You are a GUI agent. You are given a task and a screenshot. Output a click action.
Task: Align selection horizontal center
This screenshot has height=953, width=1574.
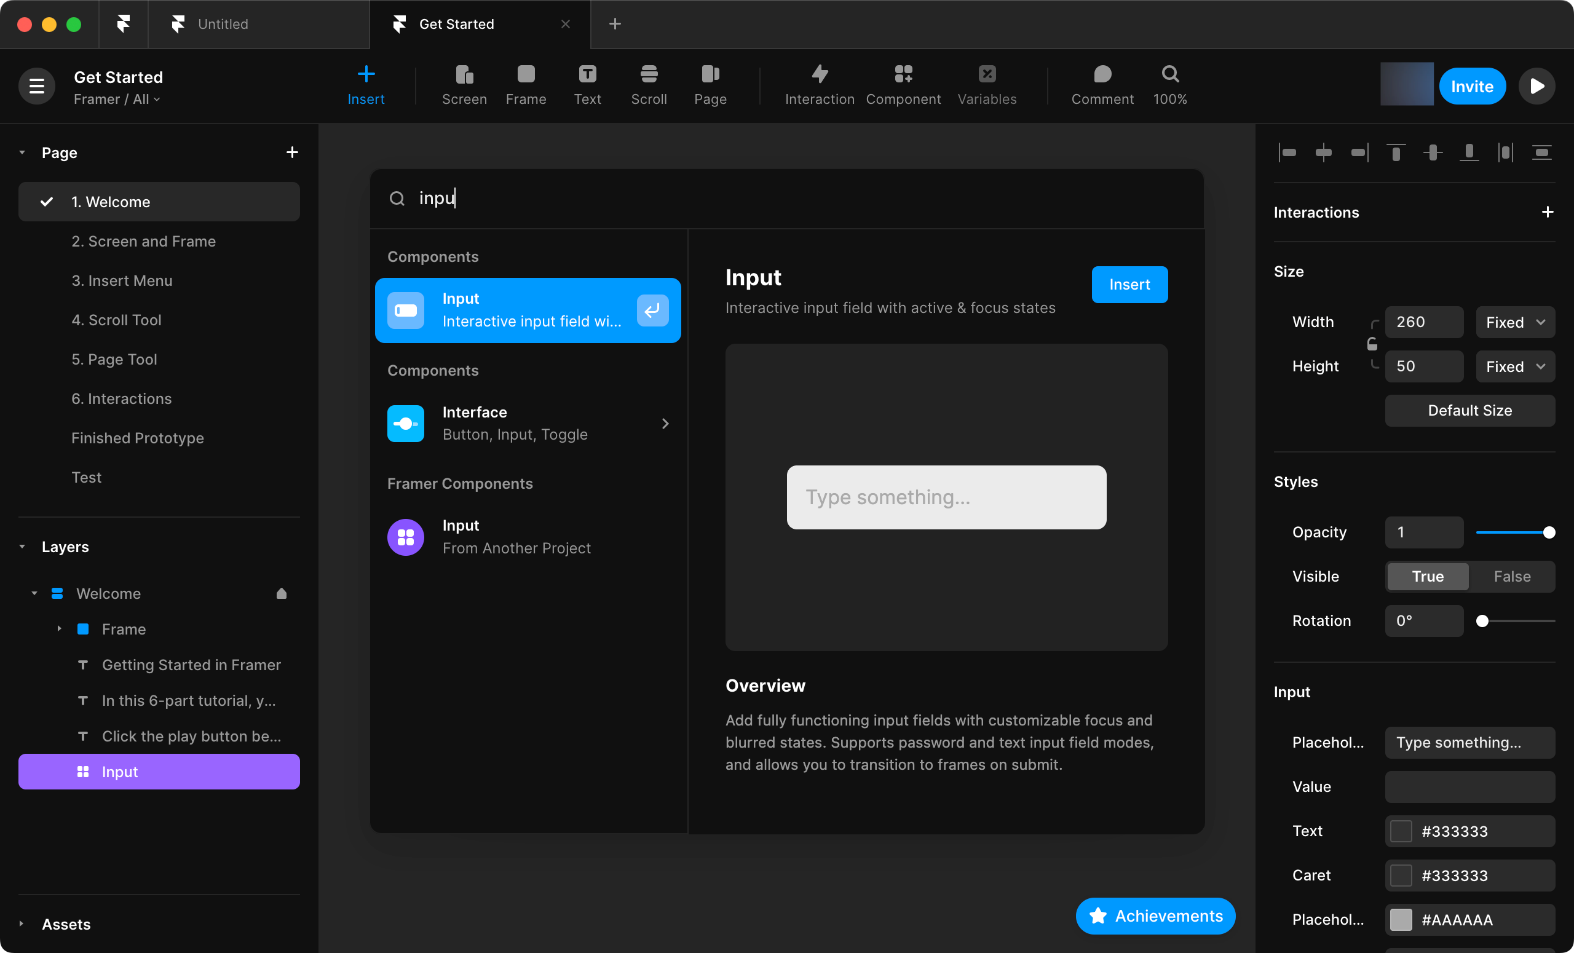click(1324, 152)
